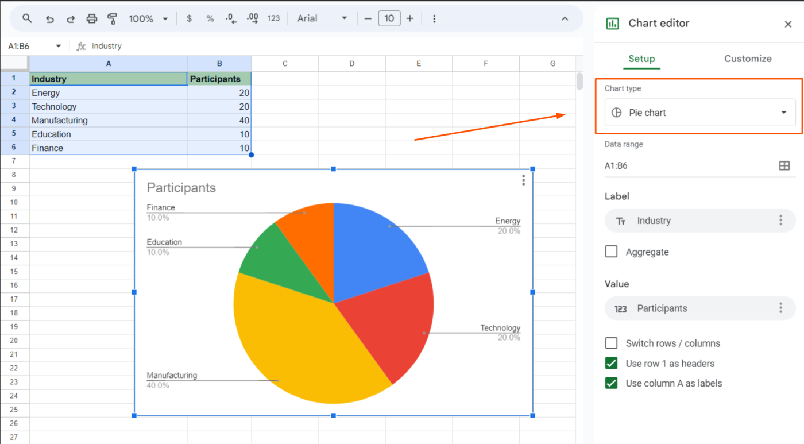Collapse the toolbar with the chevron

pyautogui.click(x=565, y=19)
